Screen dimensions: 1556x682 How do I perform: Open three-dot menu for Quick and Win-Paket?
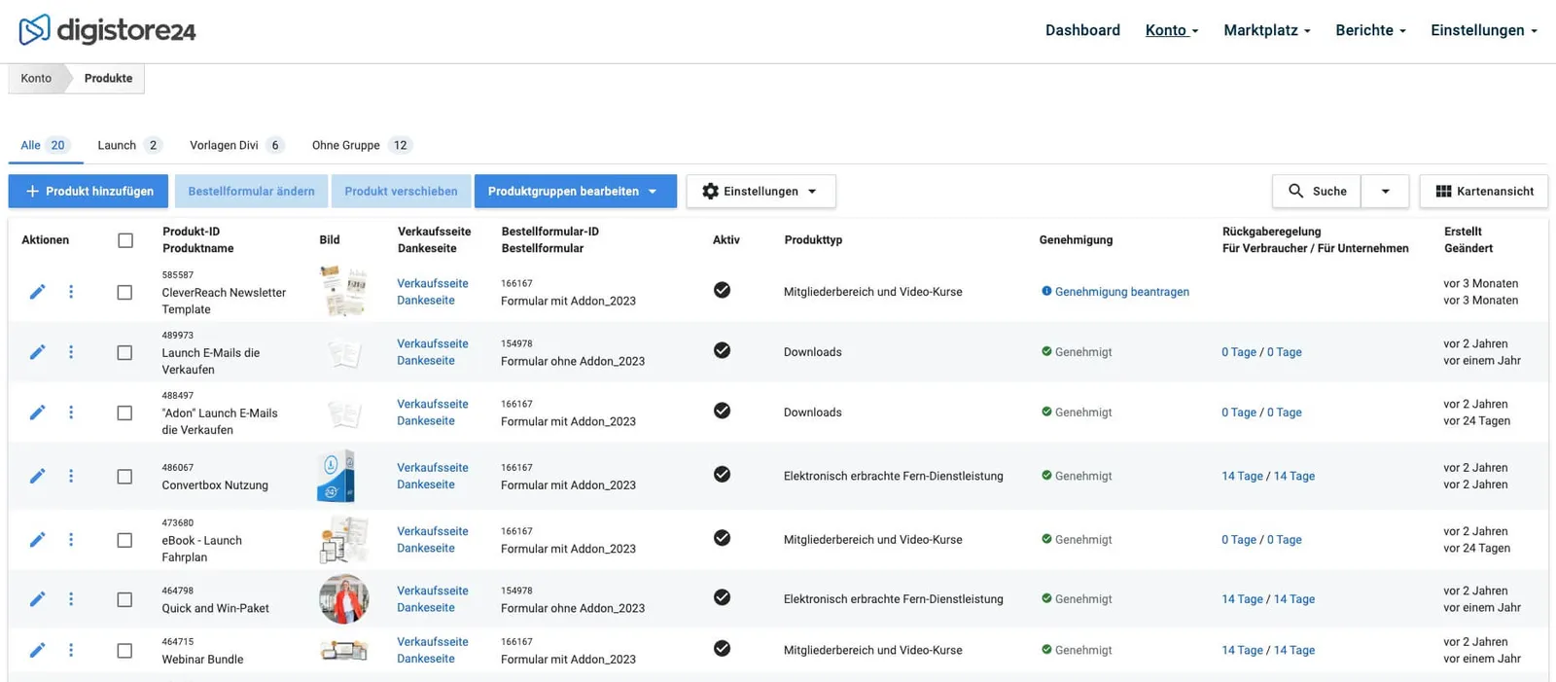tap(71, 599)
